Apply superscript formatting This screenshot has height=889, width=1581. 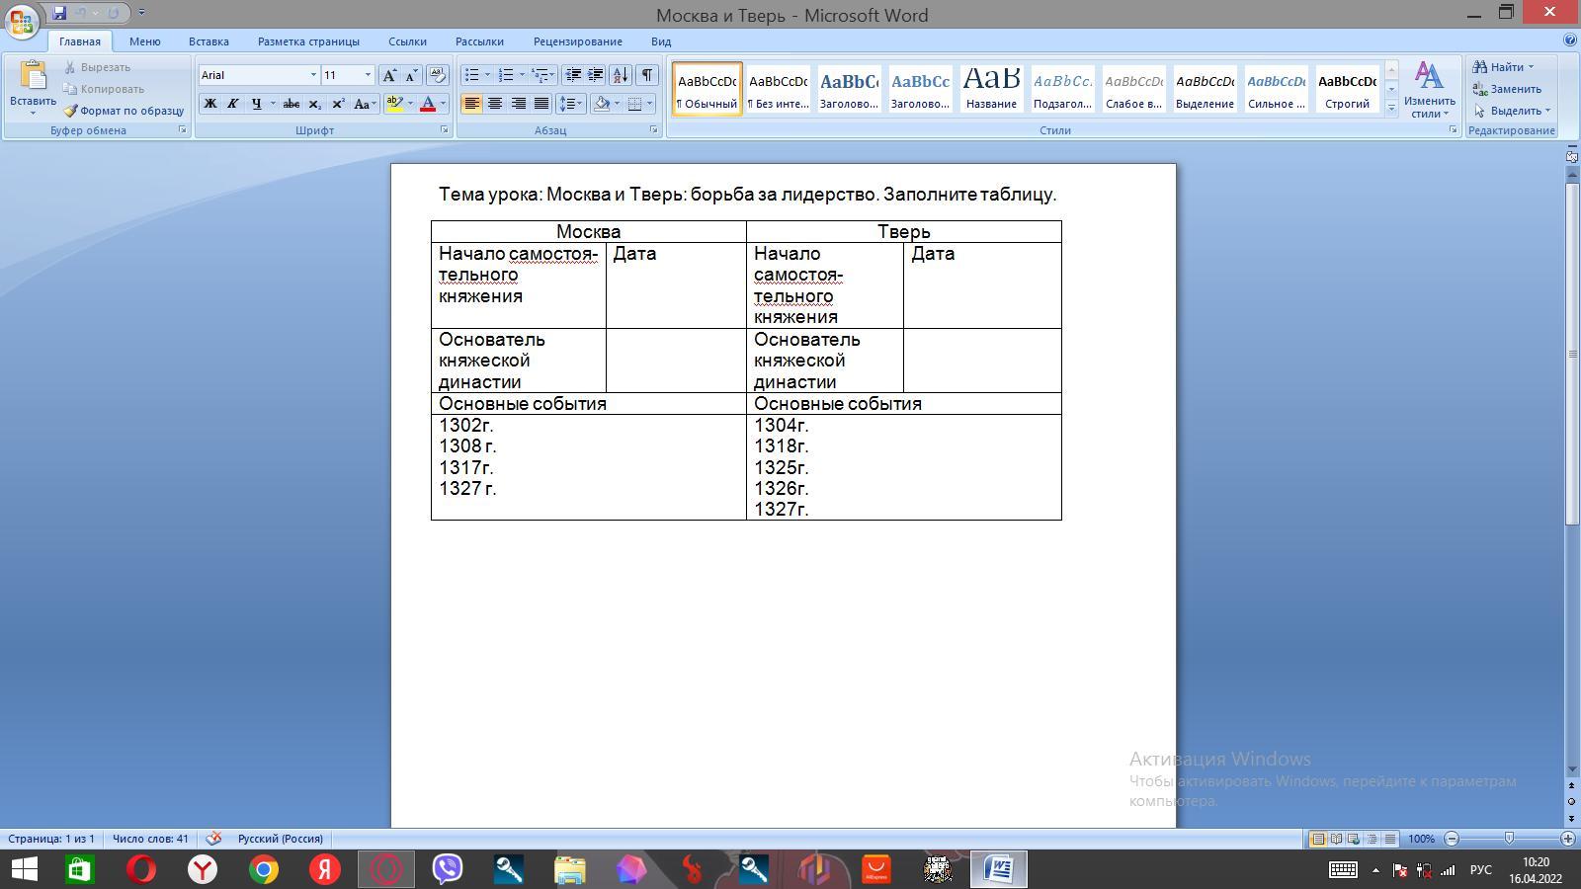[338, 104]
